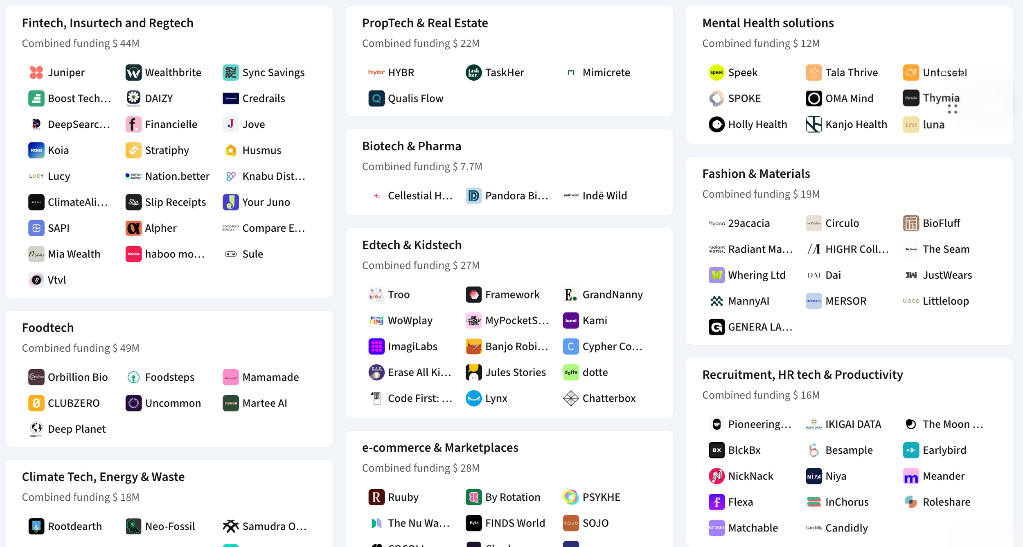The height and width of the screenshot is (547, 1023).
Task: Select the Chatterbox company entry
Action: click(599, 398)
